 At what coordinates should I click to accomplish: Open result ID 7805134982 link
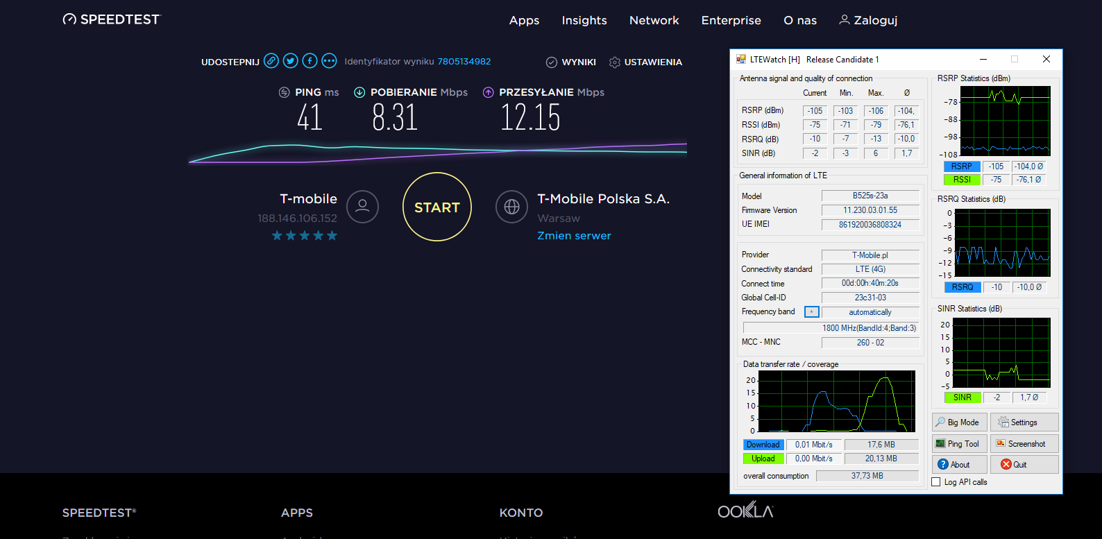[x=464, y=62]
